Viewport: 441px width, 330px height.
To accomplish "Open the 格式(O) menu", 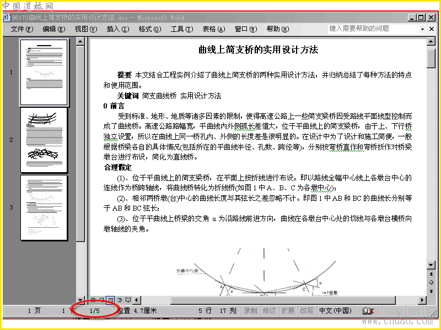I will [x=150, y=29].
